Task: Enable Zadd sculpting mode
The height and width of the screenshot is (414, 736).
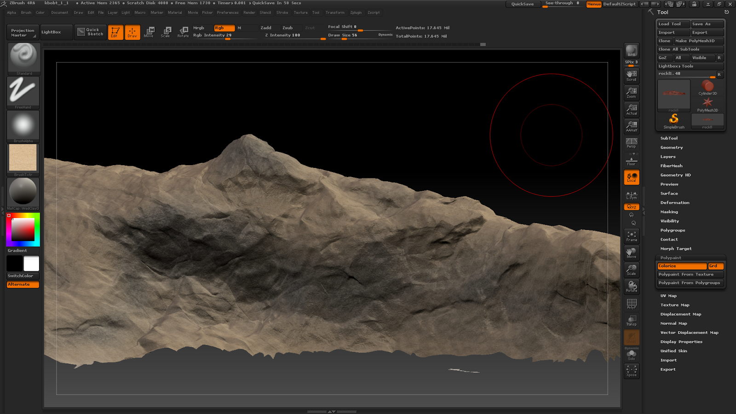Action: click(266, 28)
